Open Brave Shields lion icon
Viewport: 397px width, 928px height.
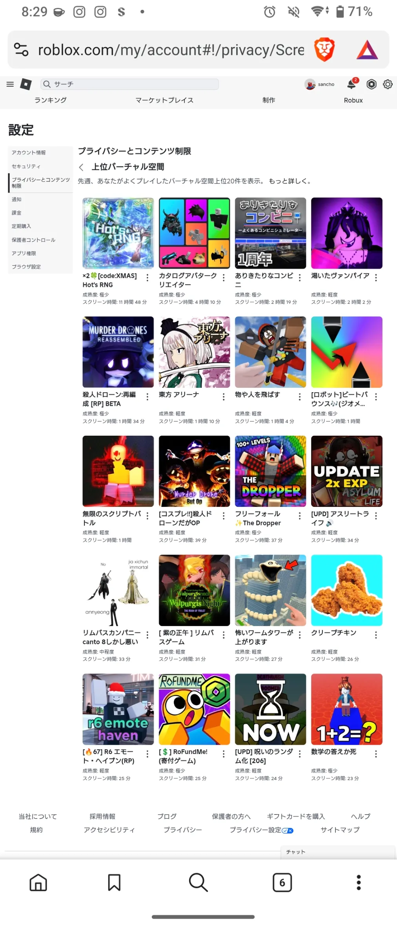click(x=324, y=50)
